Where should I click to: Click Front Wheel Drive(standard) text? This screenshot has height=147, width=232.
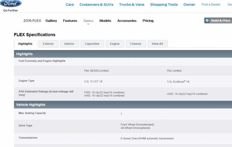click(137, 125)
